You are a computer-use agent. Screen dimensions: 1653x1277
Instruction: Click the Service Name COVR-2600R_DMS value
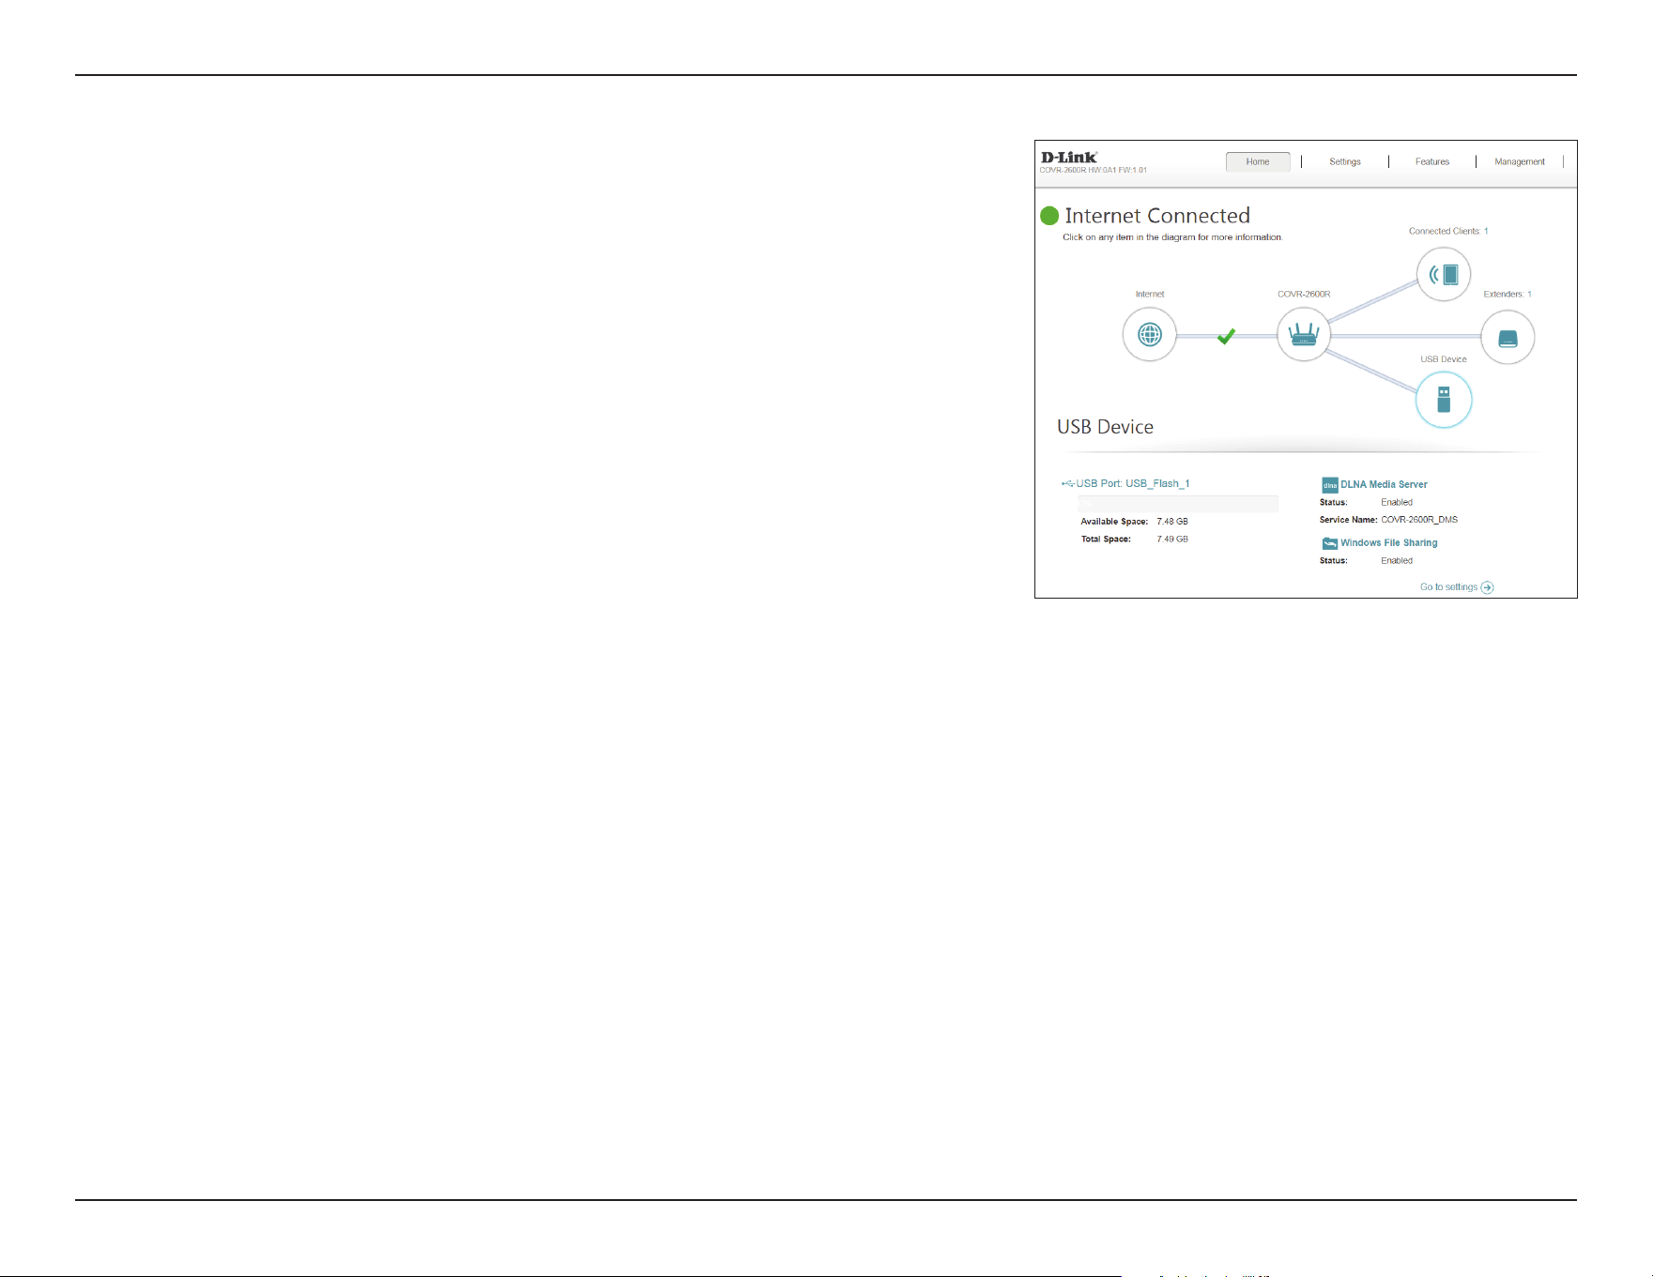coord(1419,520)
